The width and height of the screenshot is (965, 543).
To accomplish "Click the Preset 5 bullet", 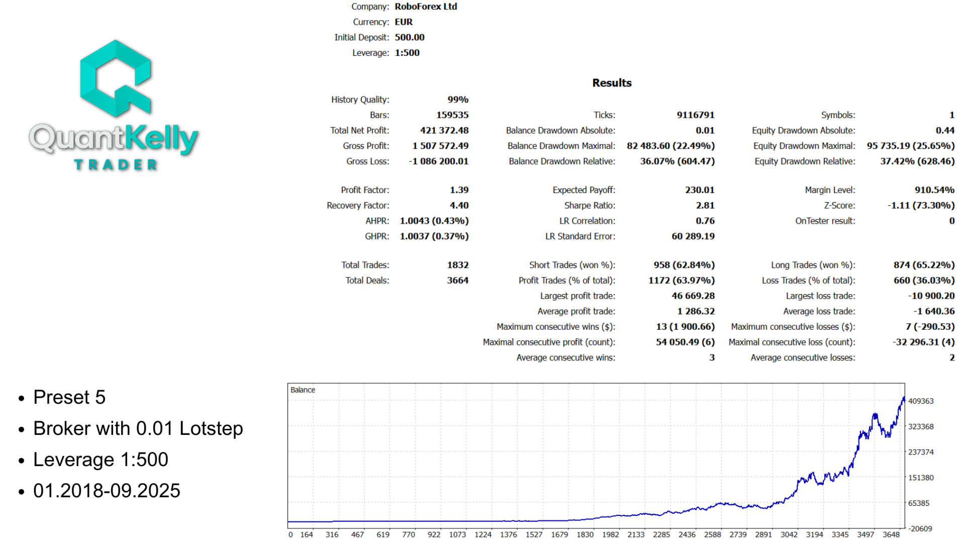I will click(x=69, y=397).
